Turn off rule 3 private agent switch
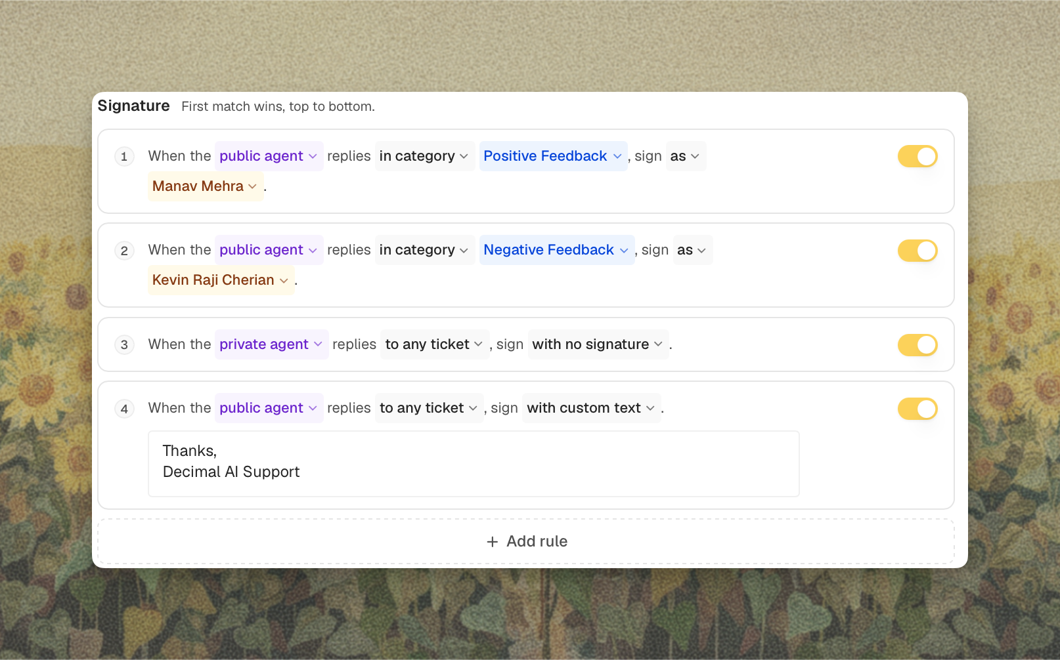Image resolution: width=1060 pixels, height=660 pixels. click(x=917, y=345)
